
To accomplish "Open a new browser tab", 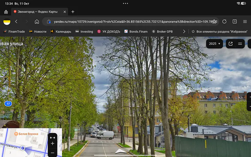I will tap(73, 12).
